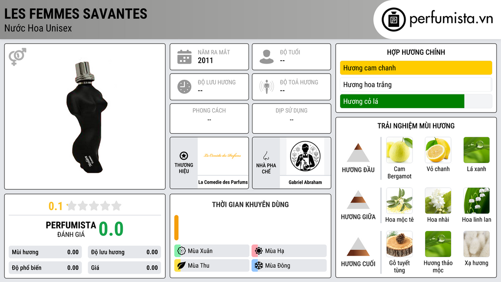Click the Hương cỏ lá green bar
The width and height of the screenshot is (501, 282).
point(402,101)
